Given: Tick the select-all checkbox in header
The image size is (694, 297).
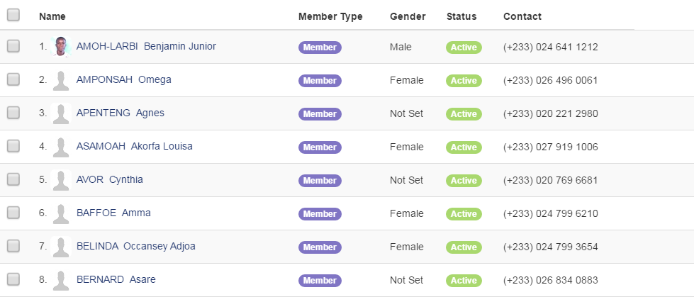Looking at the screenshot, I should pyautogui.click(x=13, y=15).
